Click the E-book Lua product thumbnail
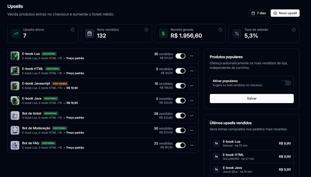Image resolution: width=311 pixels, height=177 pixels. (x=15, y=56)
